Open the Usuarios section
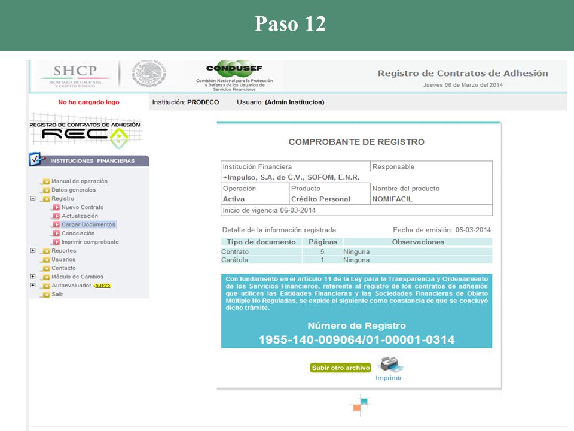 [x=63, y=259]
